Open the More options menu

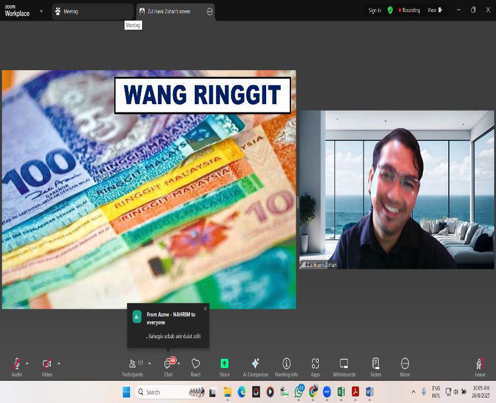(x=405, y=365)
